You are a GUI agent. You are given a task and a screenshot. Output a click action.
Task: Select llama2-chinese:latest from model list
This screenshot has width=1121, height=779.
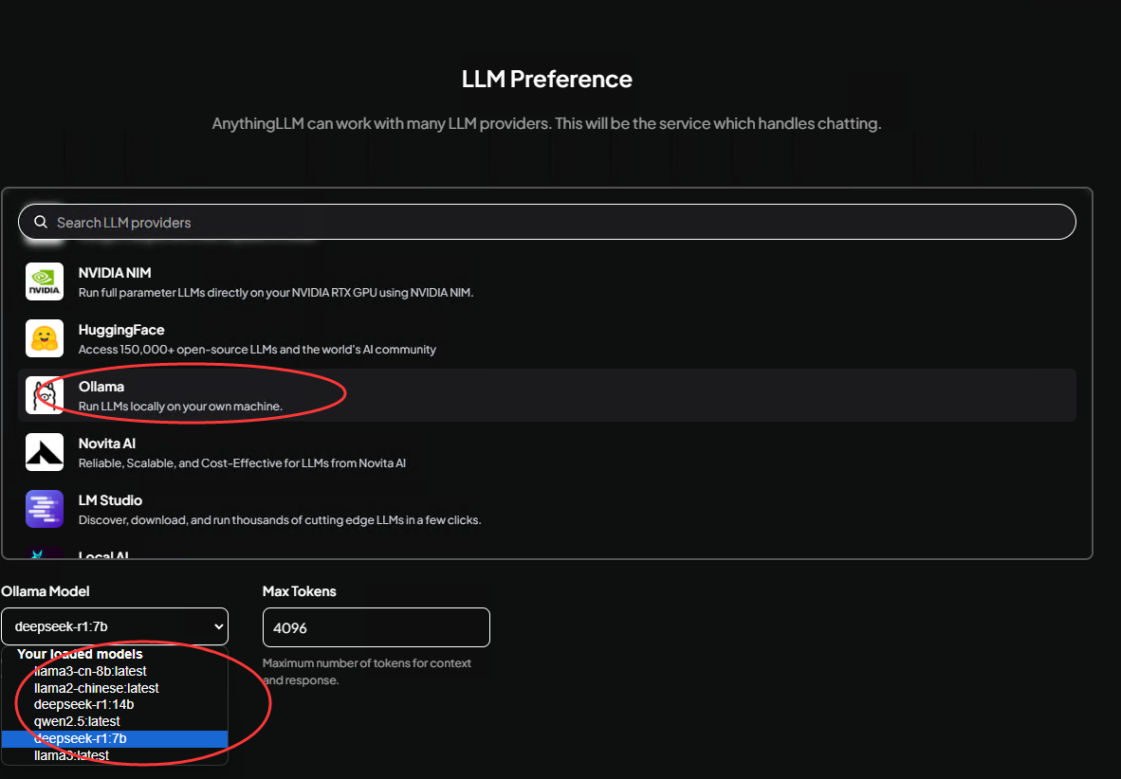(x=96, y=688)
